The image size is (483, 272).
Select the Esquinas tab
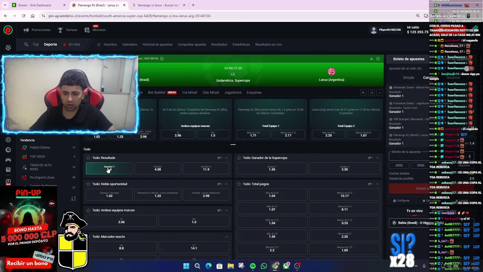coord(254,92)
